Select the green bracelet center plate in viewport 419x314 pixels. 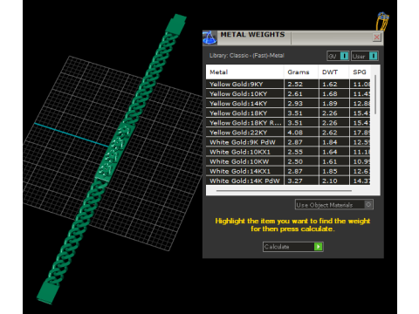click(x=115, y=152)
